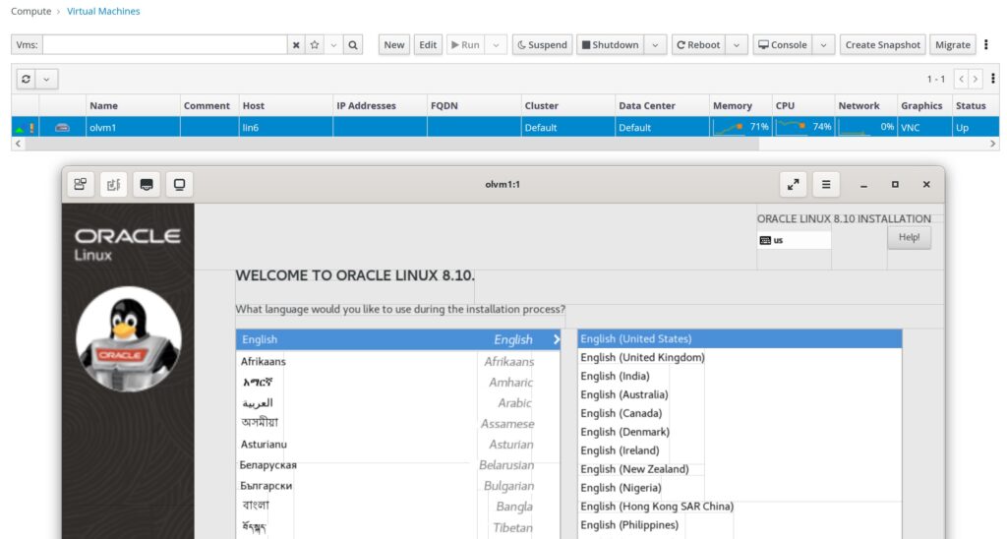1007x539 pixels.
Task: Select English (Hong Kong SAR China) locale
Action: [x=740, y=507]
